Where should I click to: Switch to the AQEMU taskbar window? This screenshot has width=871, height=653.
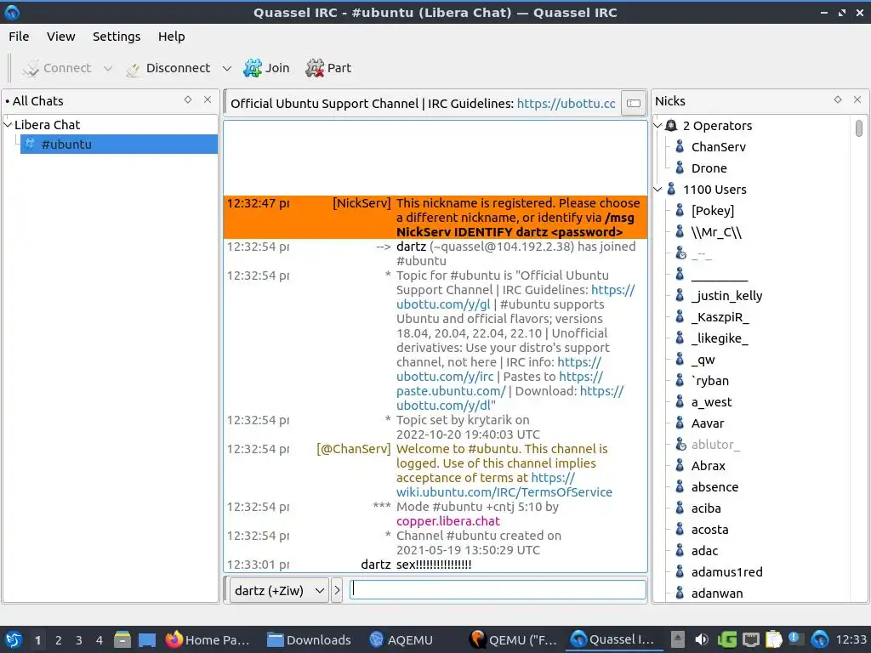tap(401, 639)
